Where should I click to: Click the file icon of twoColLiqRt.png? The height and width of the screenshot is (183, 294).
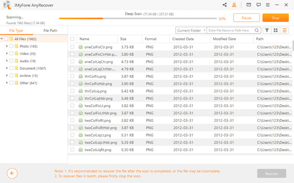click(x=81, y=150)
